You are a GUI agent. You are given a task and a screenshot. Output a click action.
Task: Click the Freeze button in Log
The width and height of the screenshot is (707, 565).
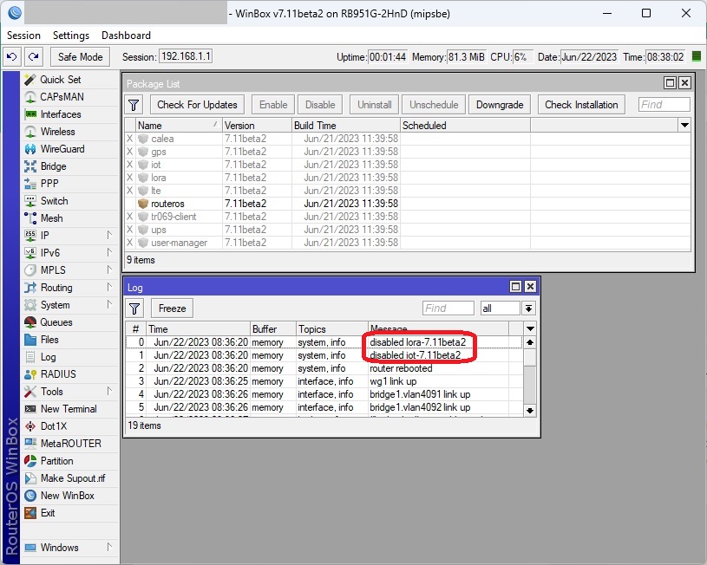click(172, 308)
